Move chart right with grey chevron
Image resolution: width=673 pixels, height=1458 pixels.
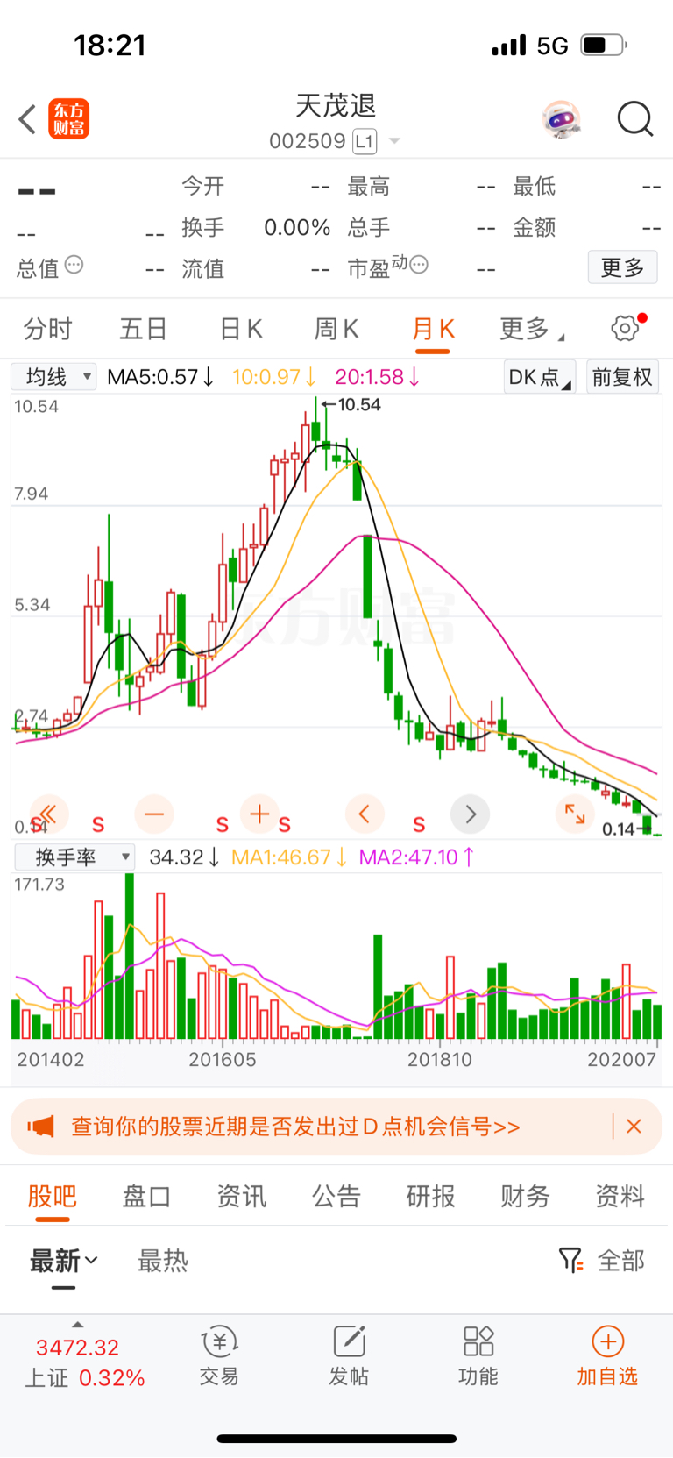click(x=470, y=814)
